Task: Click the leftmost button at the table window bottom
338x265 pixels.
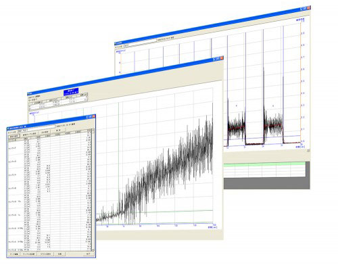Action: (x=14, y=254)
